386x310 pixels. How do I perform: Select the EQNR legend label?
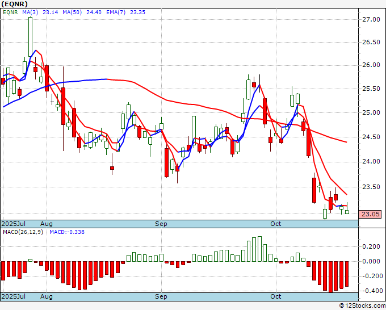(x=11, y=13)
